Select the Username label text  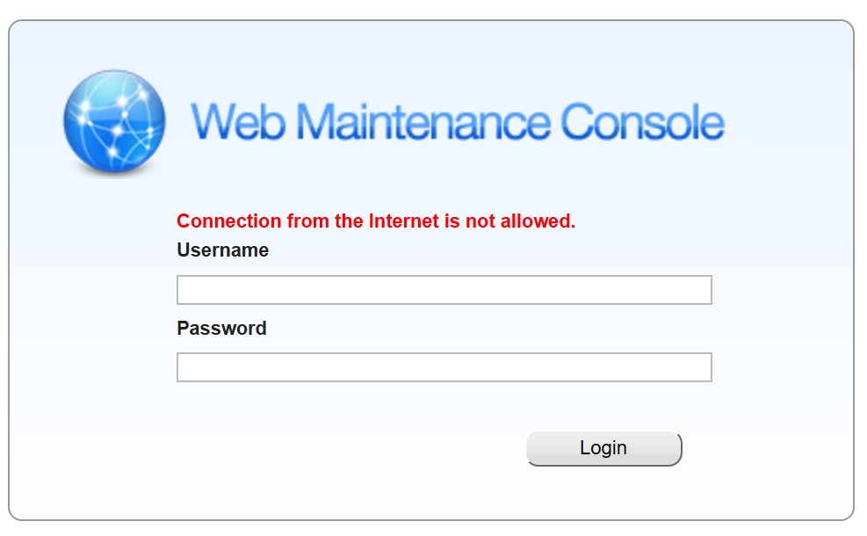(221, 250)
